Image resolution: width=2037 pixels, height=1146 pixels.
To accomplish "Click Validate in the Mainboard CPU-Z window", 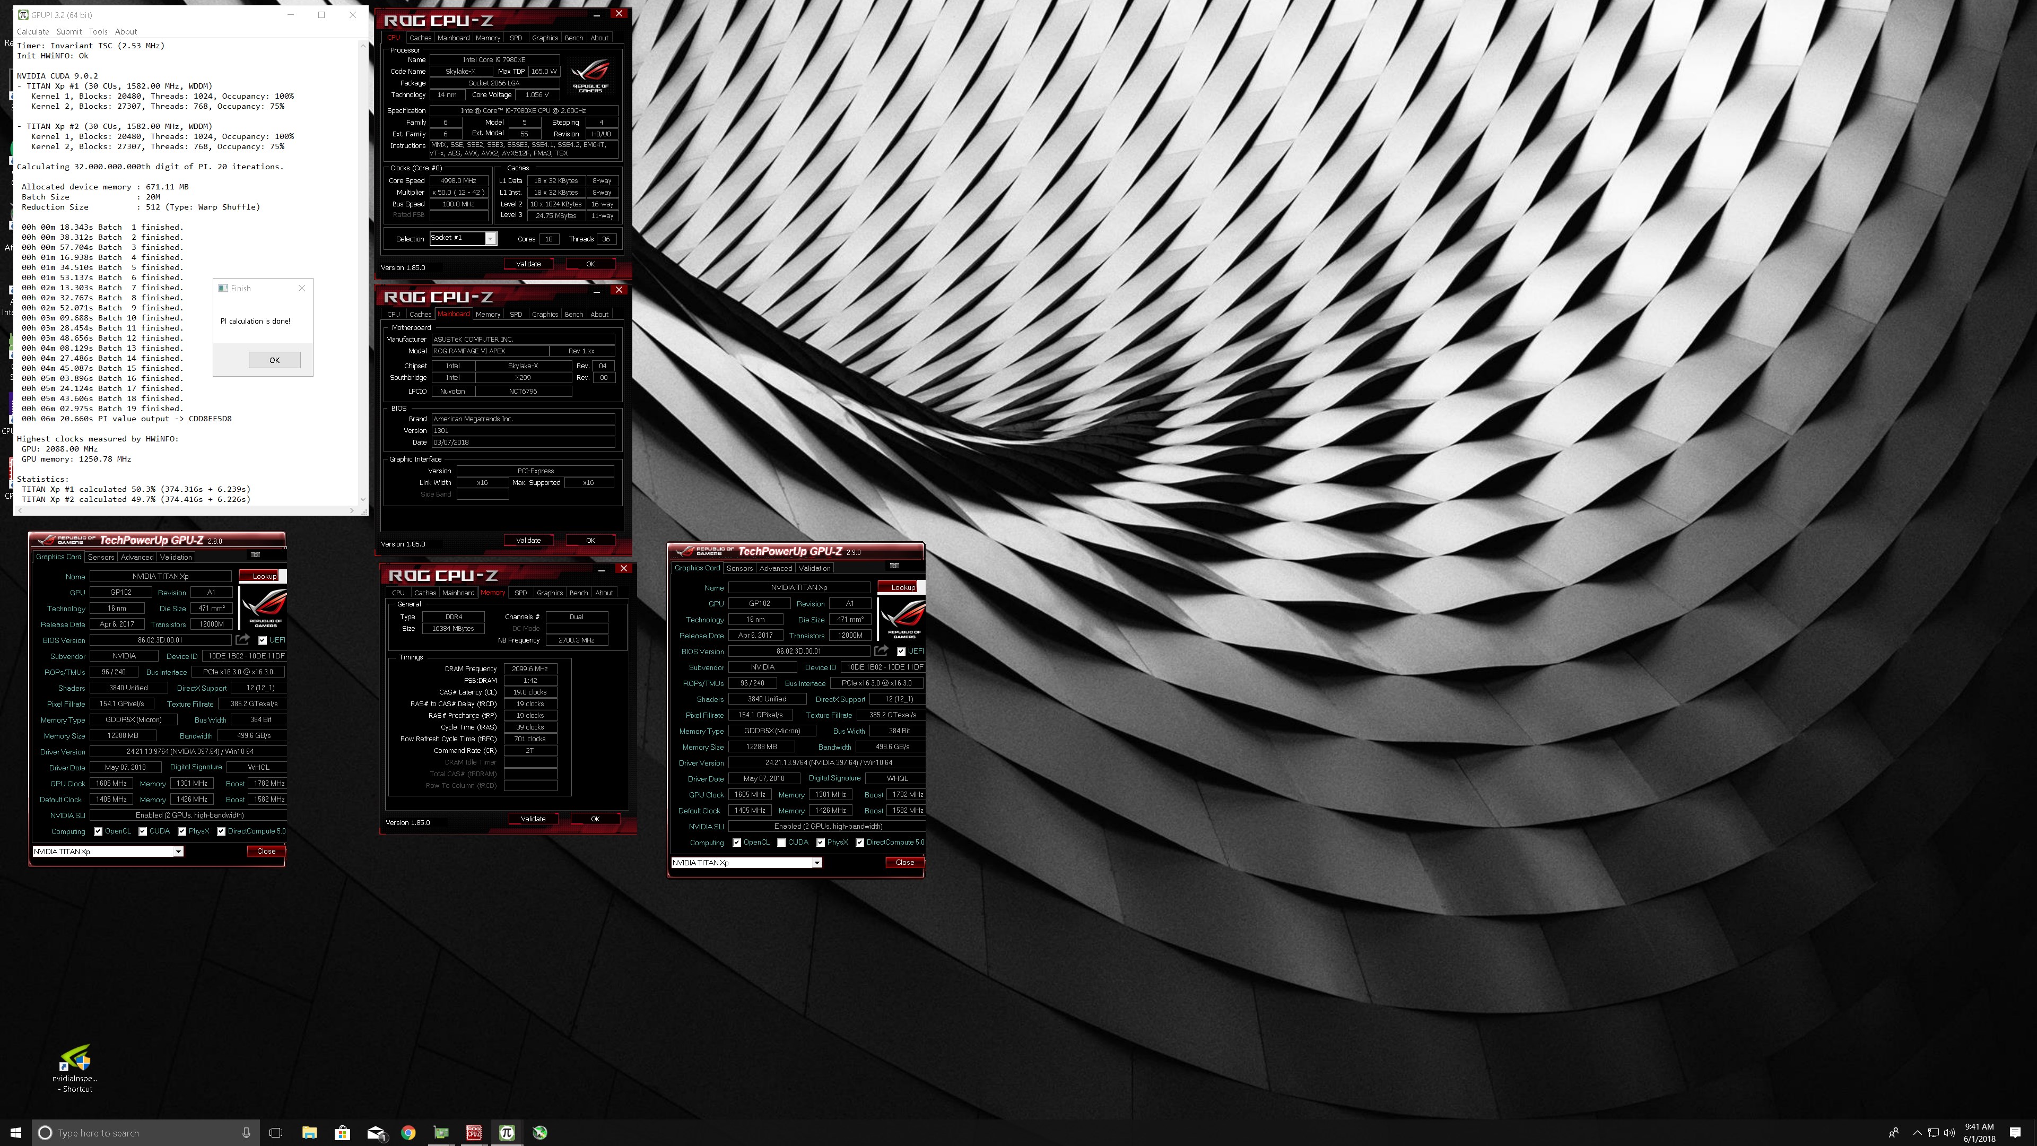I will point(528,540).
